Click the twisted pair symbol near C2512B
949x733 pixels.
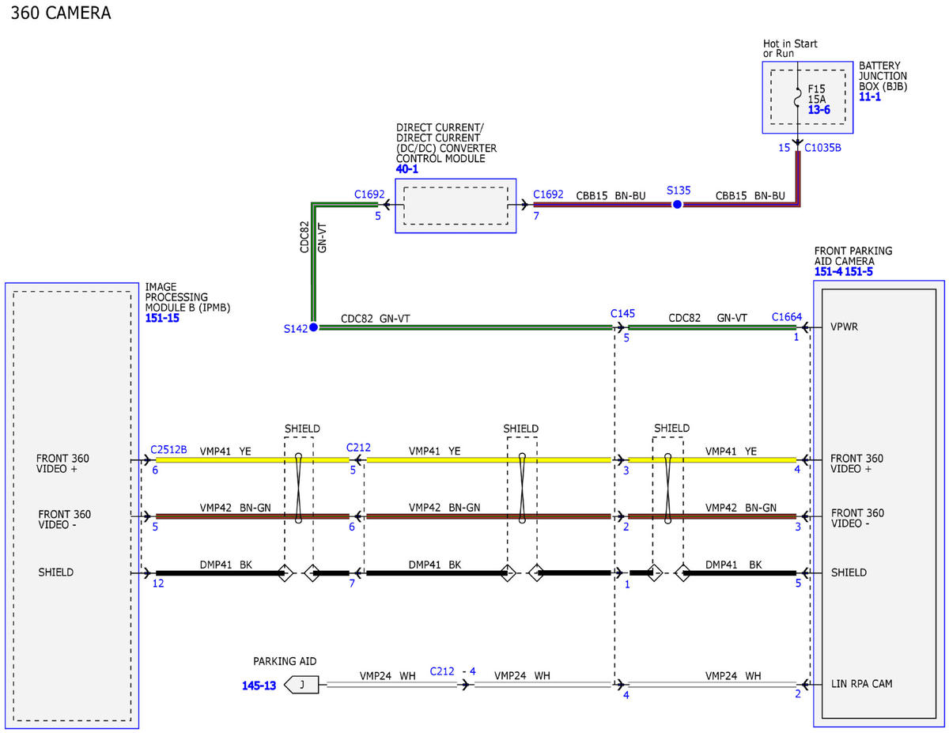[298, 487]
